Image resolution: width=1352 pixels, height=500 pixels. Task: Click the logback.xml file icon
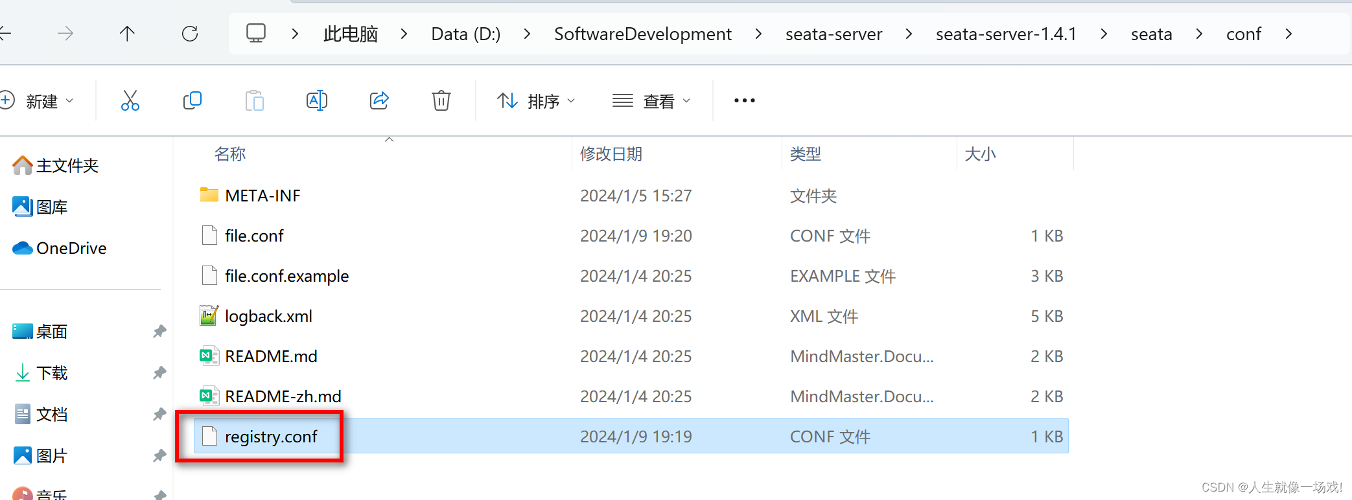click(x=209, y=316)
